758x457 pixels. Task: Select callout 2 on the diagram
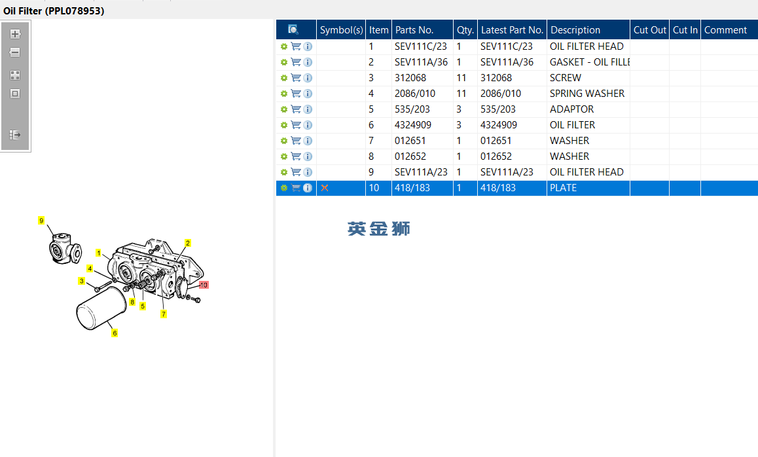point(188,243)
